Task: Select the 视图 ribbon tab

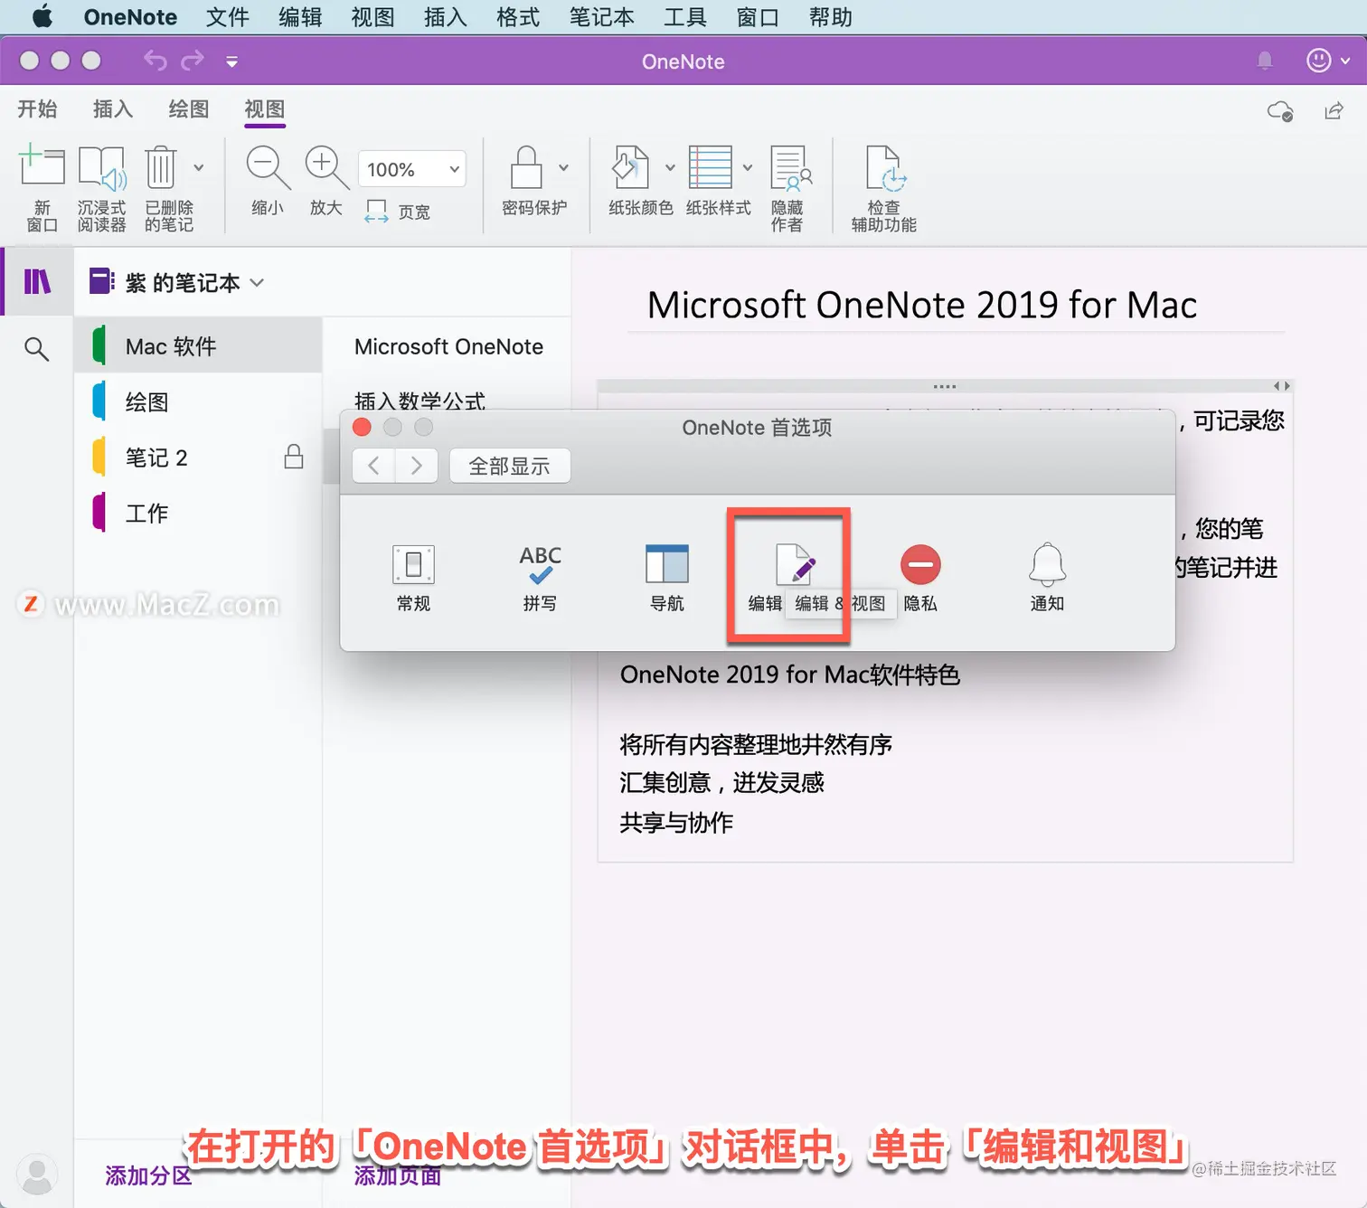Action: 265,109
